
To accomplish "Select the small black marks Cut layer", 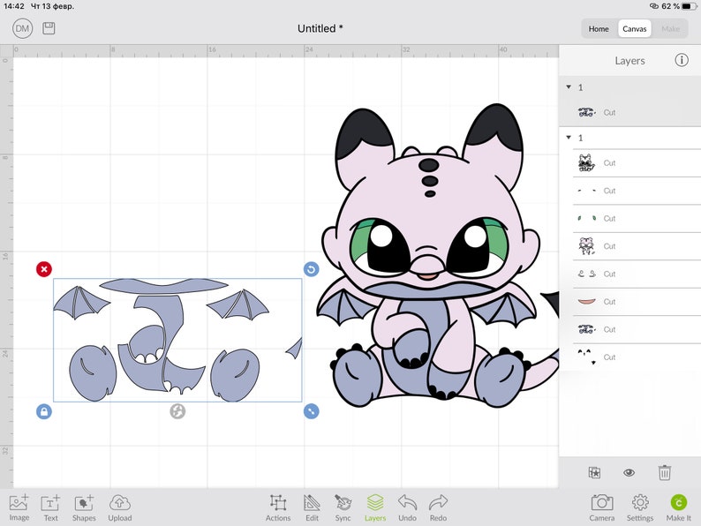I will (x=637, y=191).
